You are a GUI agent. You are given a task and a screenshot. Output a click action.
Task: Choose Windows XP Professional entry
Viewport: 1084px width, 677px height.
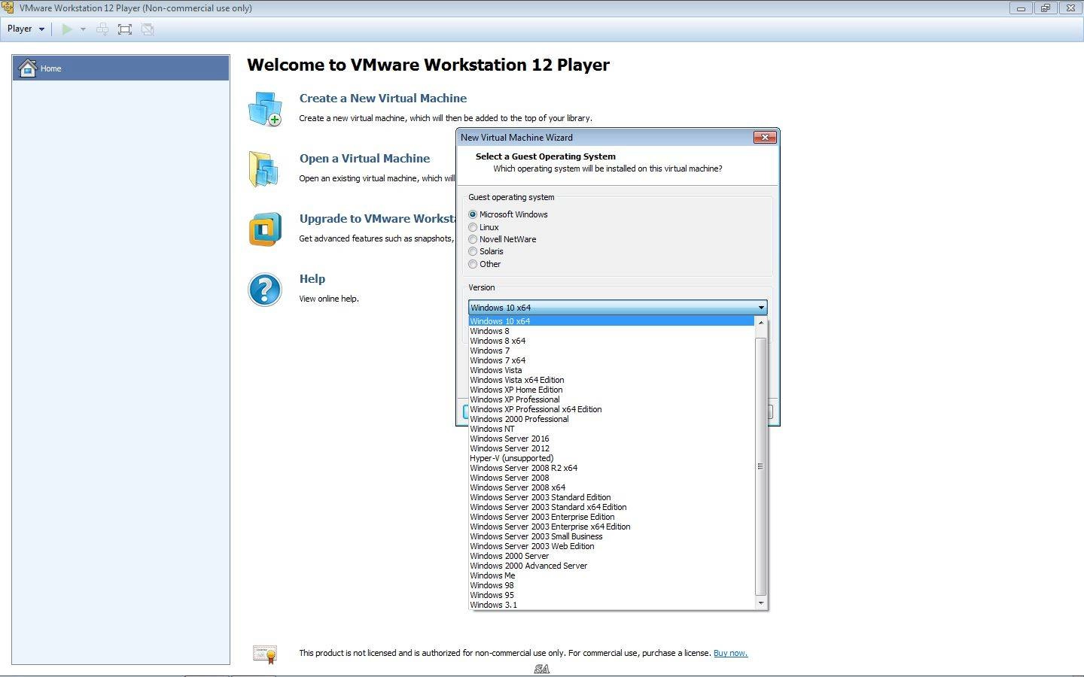(611, 399)
